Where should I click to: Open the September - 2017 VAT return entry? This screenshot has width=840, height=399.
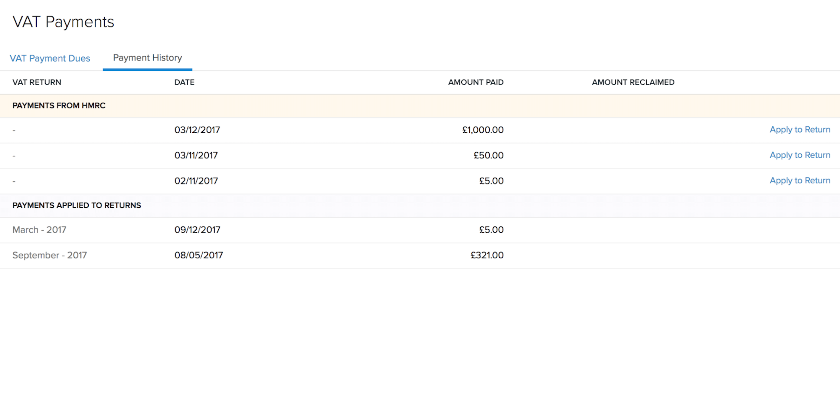[x=49, y=255]
